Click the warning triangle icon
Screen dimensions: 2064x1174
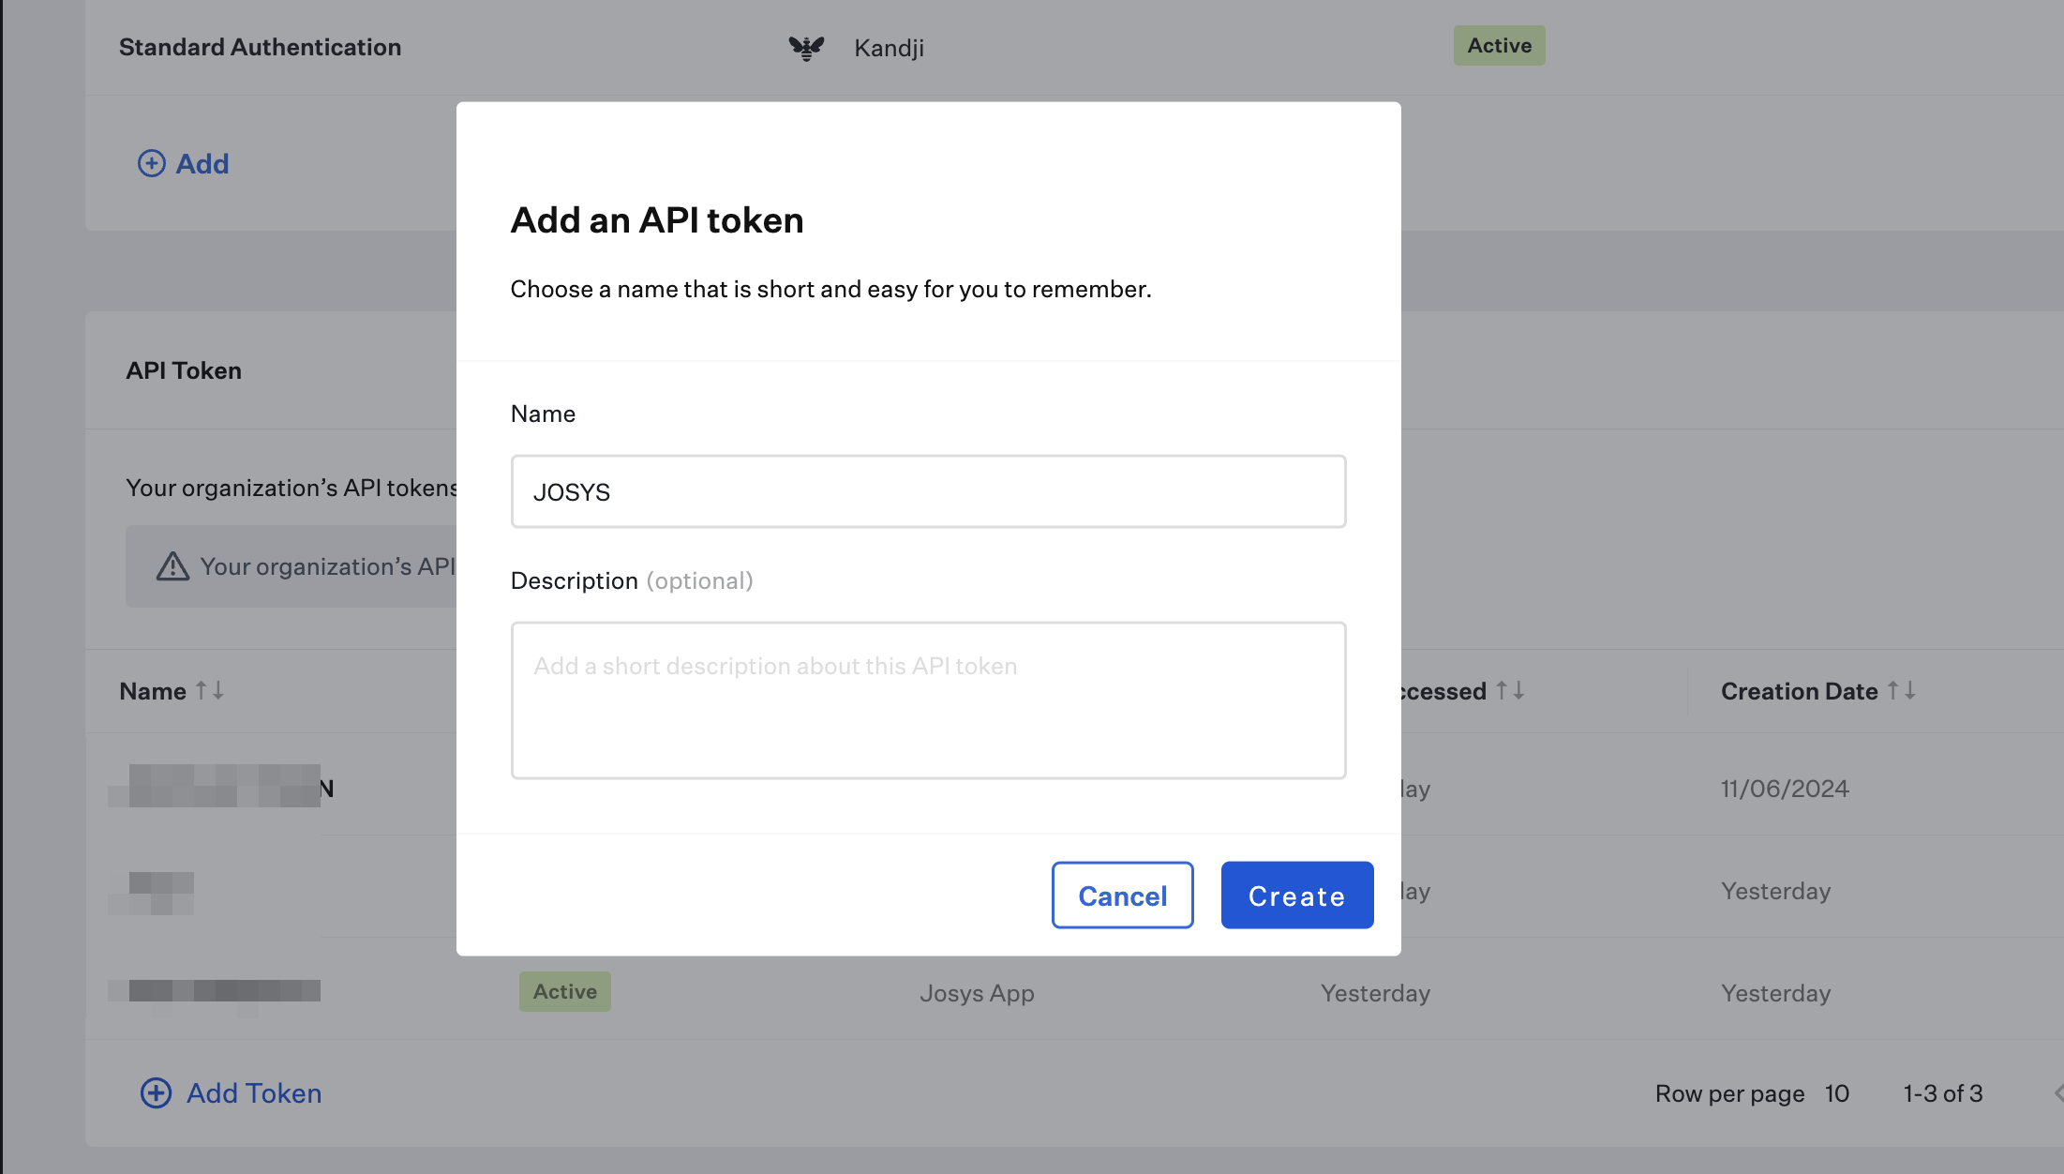click(x=172, y=566)
